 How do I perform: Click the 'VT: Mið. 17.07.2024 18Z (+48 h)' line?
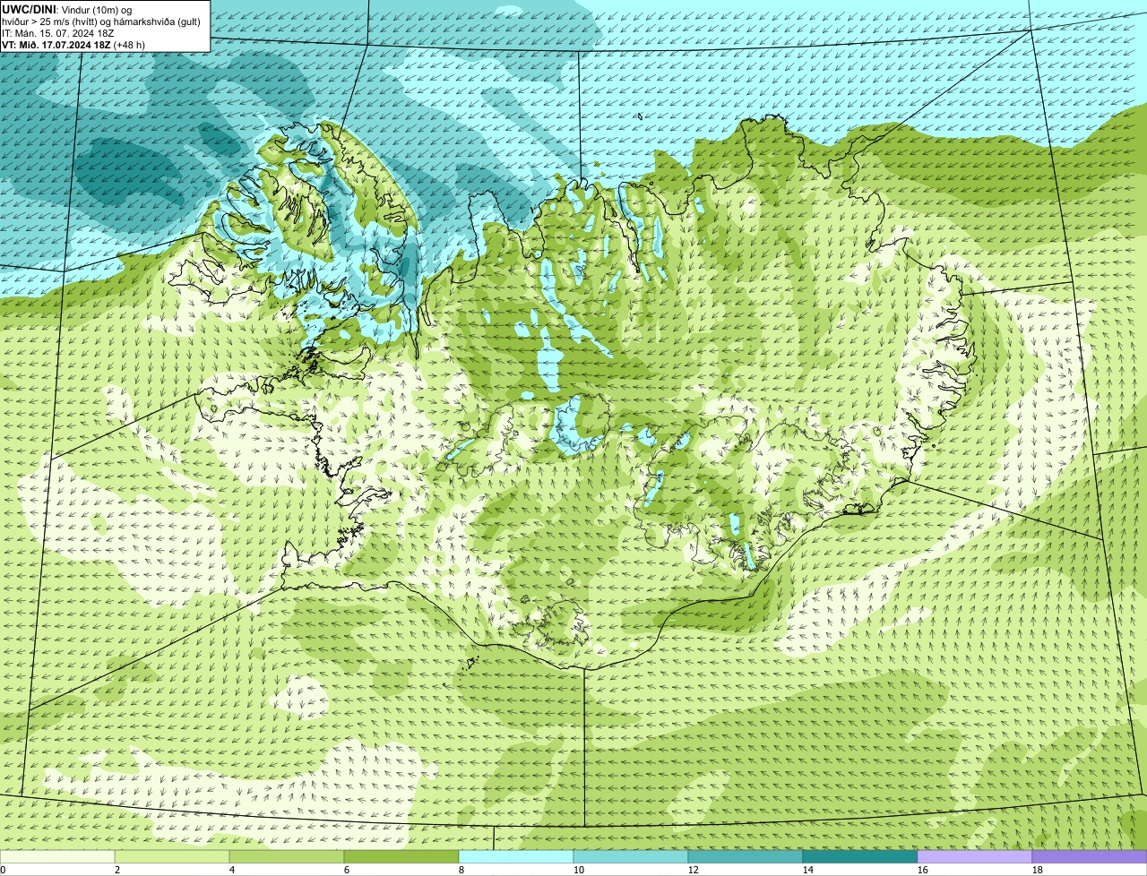click(x=73, y=45)
